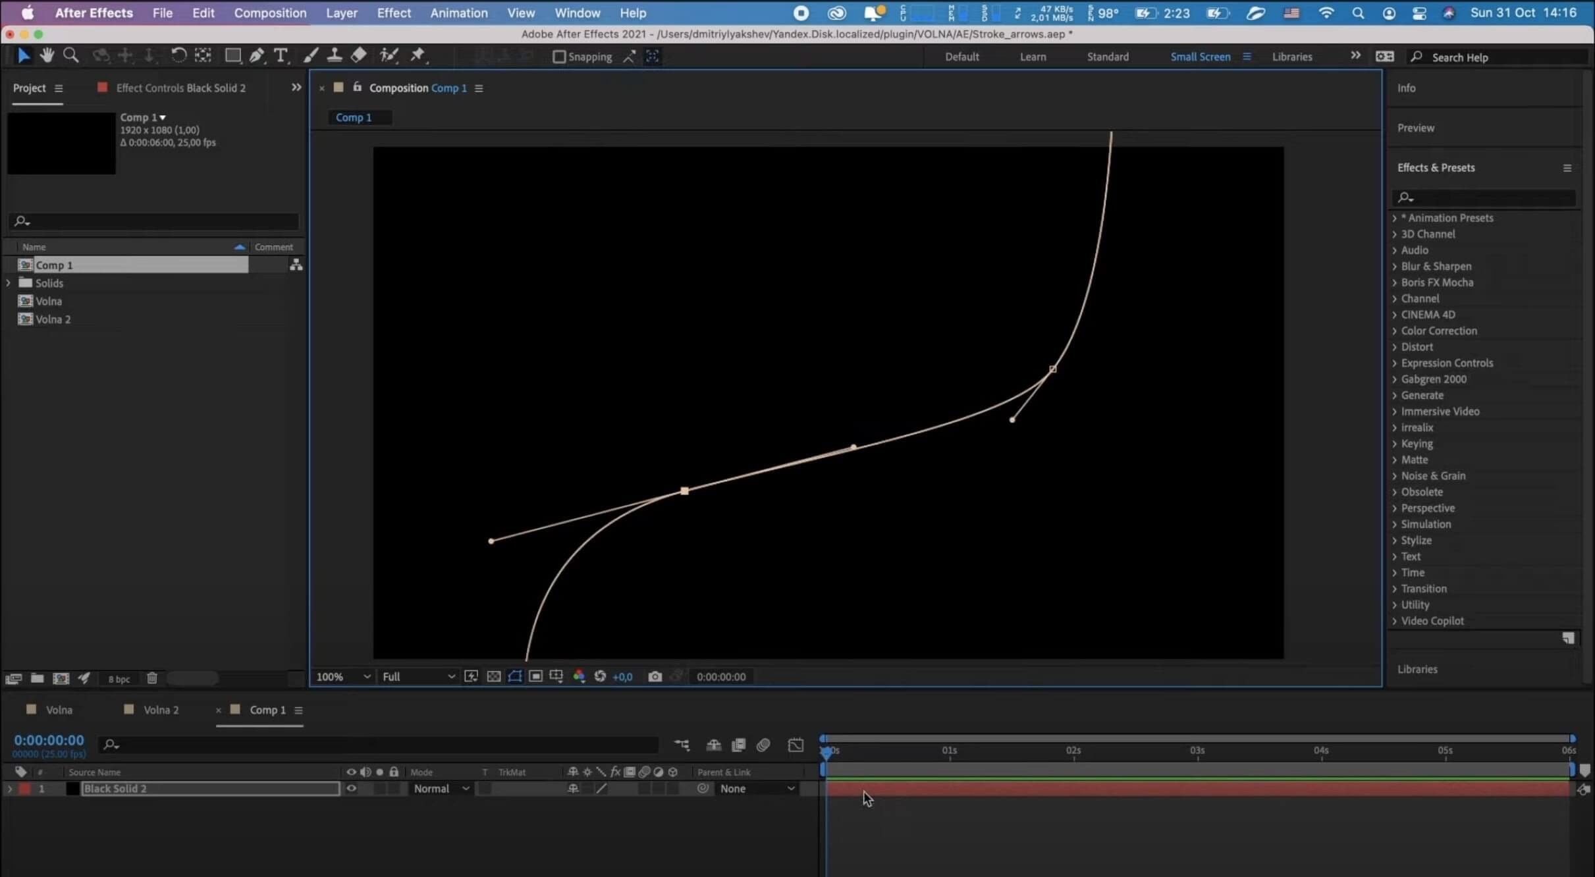Screen dimensions: 1595x877
Task: Open the Normal blending mode dropdown
Action: pos(441,789)
